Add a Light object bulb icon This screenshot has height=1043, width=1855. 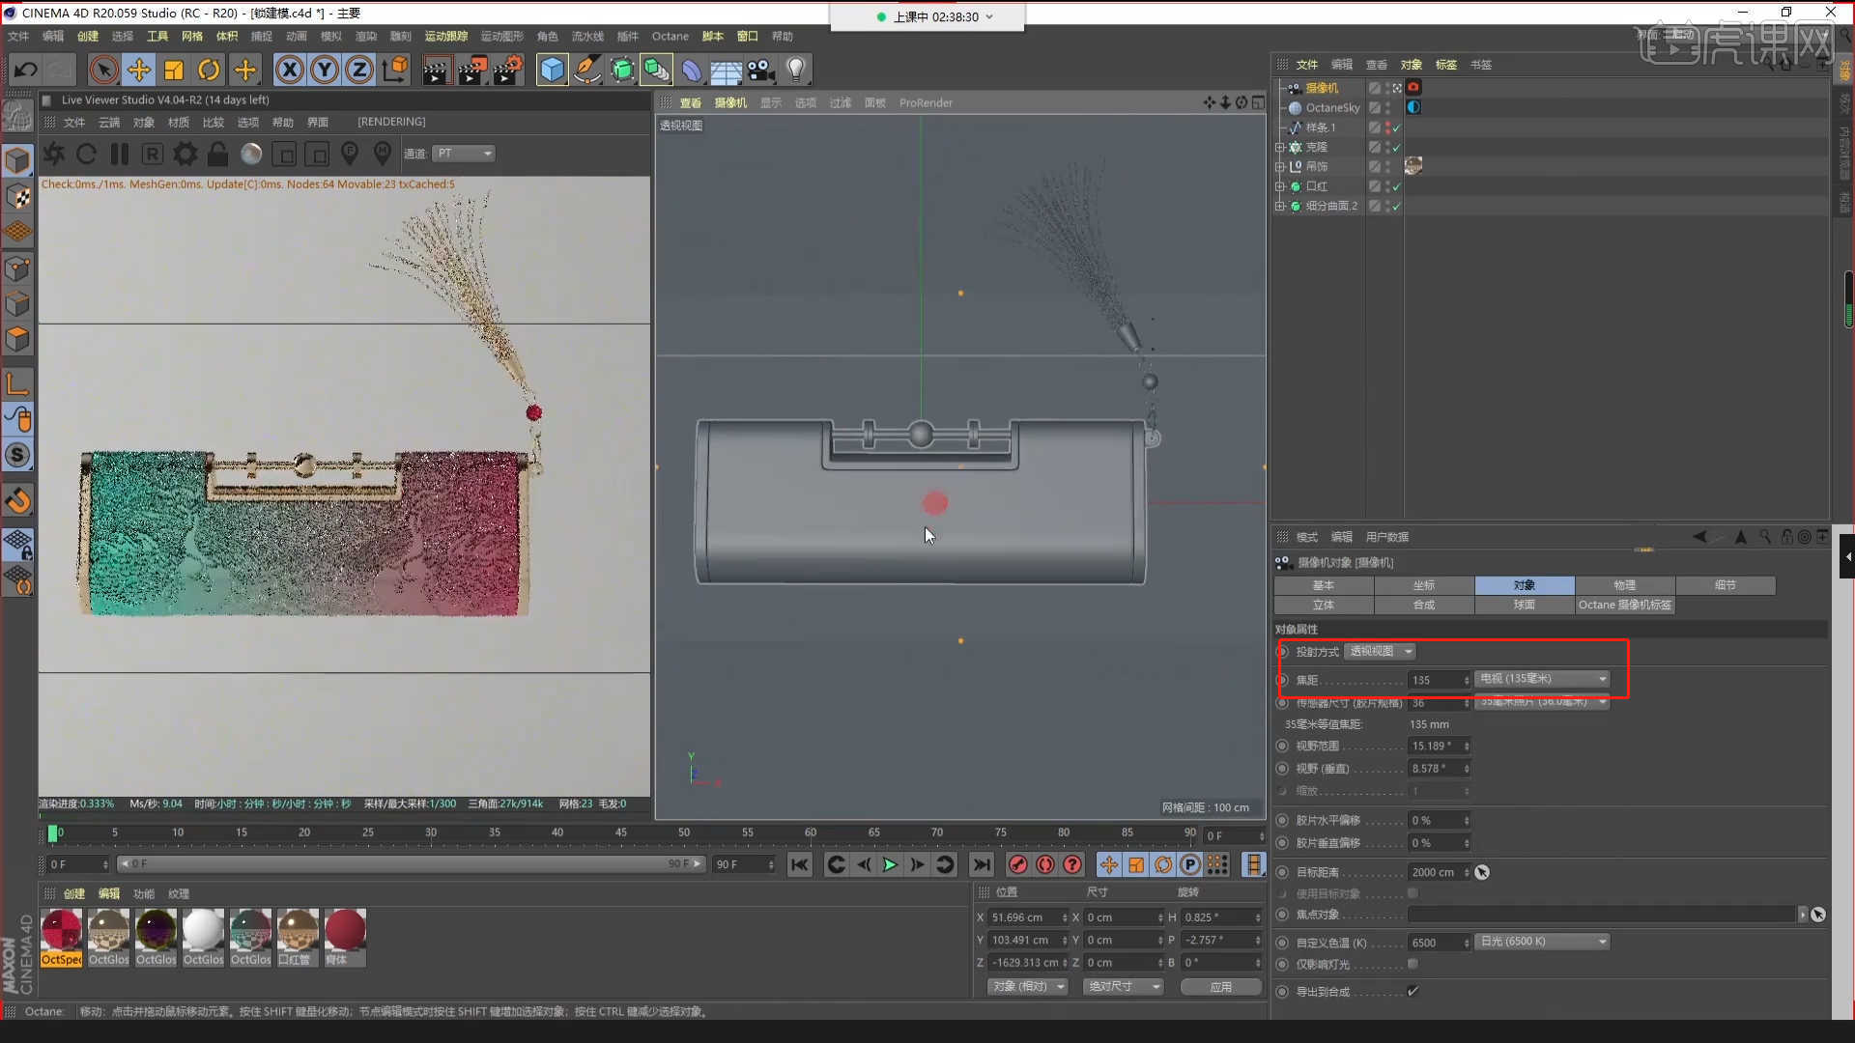(795, 70)
